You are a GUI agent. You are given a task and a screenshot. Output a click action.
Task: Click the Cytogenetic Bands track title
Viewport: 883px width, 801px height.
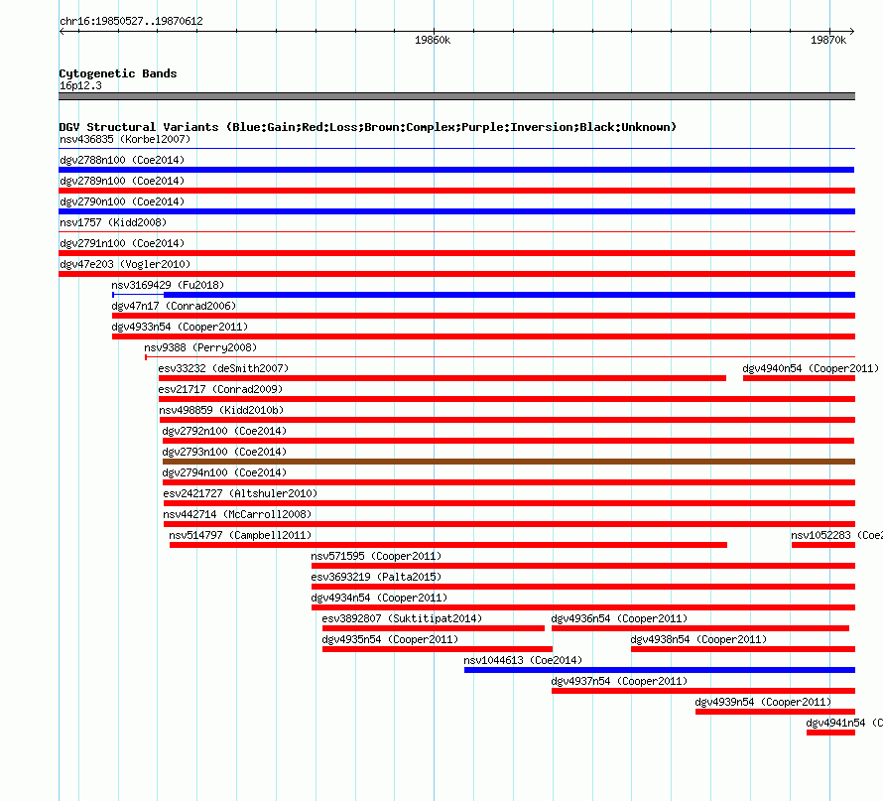[x=118, y=73]
